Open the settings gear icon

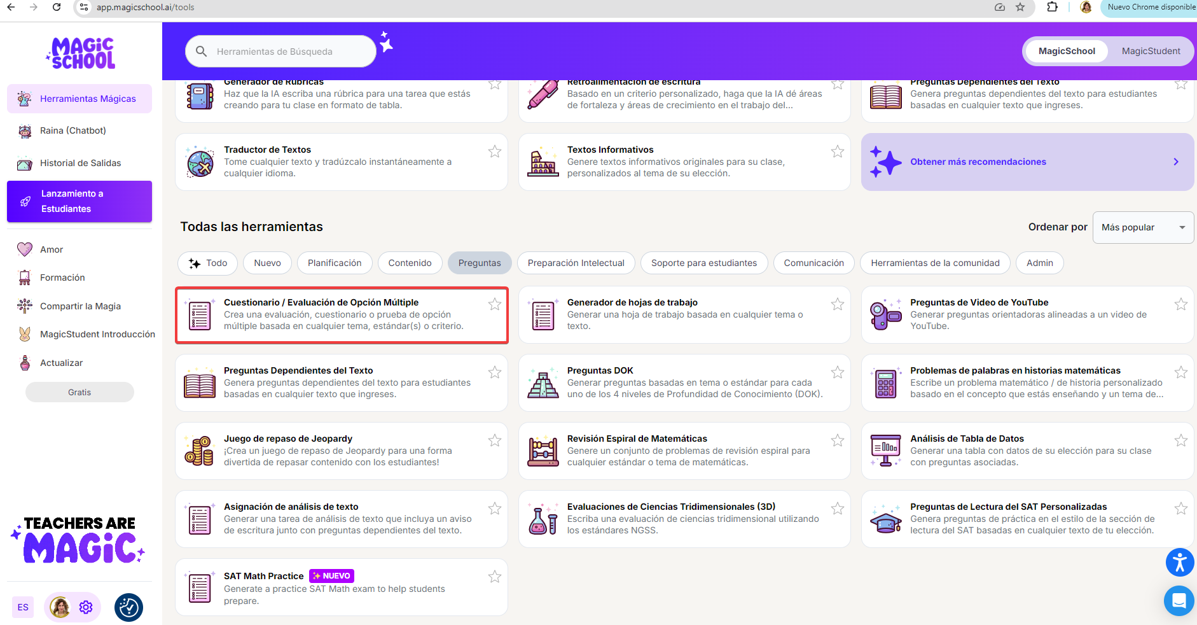(x=86, y=607)
